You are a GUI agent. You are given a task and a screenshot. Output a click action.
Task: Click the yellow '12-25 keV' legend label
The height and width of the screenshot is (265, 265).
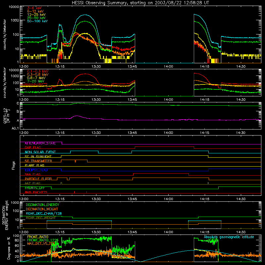(x=36, y=15)
